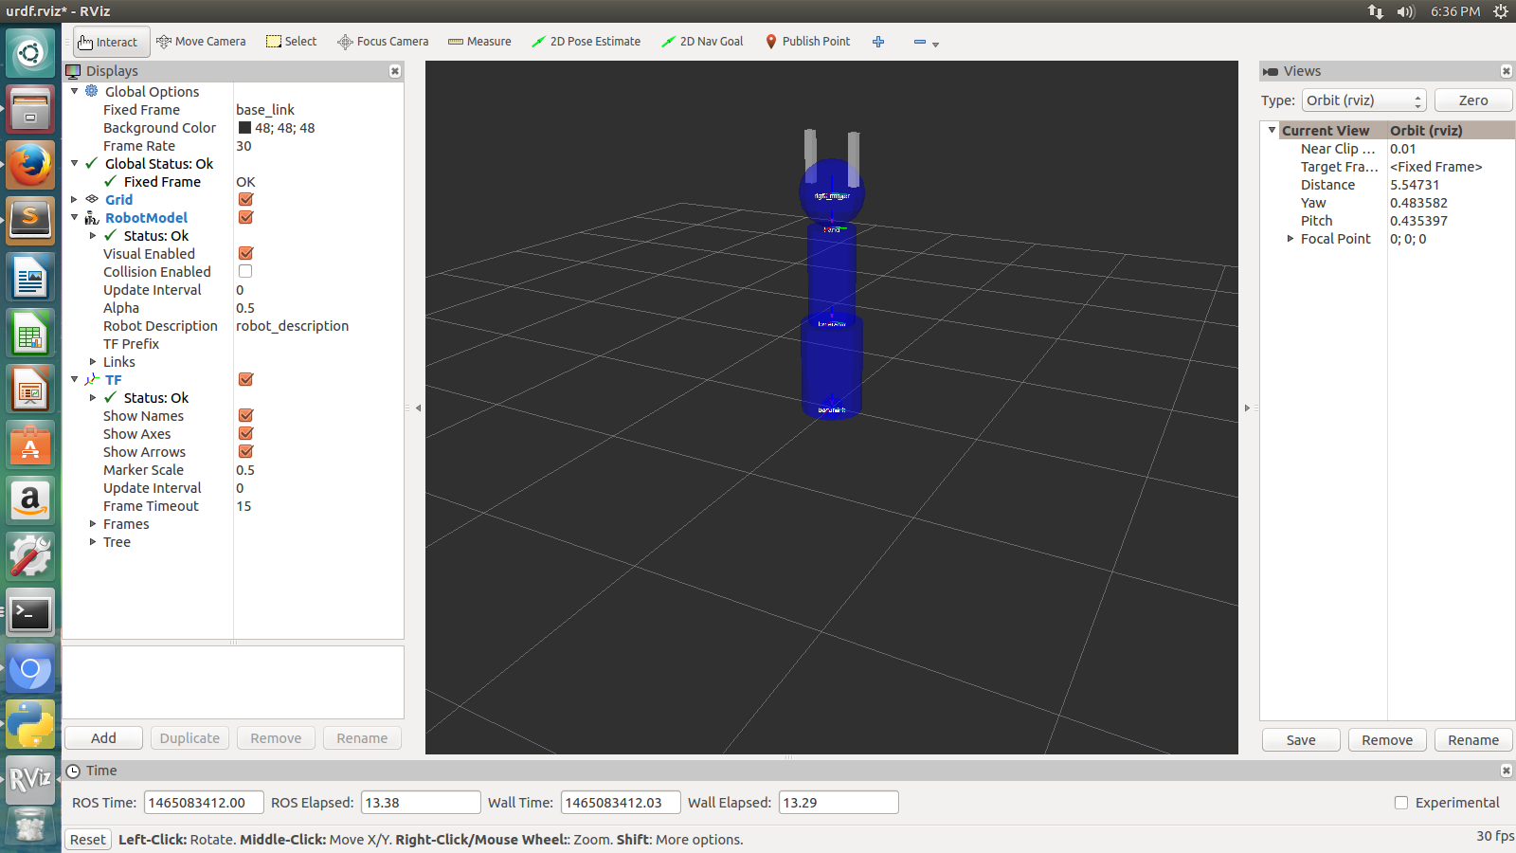Open the network indicator in top bar
The height and width of the screenshot is (853, 1516).
tap(1375, 11)
